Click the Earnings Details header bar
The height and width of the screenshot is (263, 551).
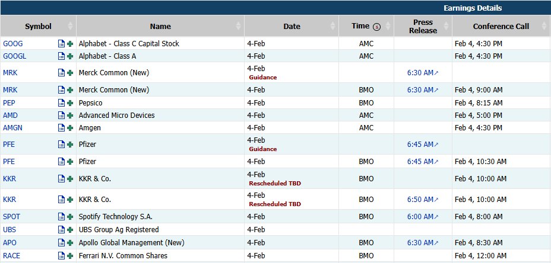[x=472, y=8]
